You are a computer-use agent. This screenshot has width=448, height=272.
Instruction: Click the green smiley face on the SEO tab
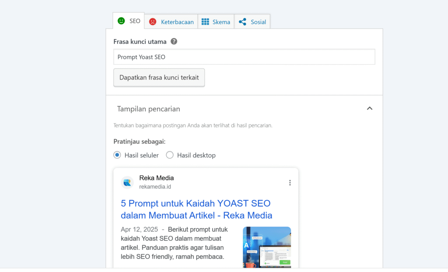pyautogui.click(x=121, y=21)
